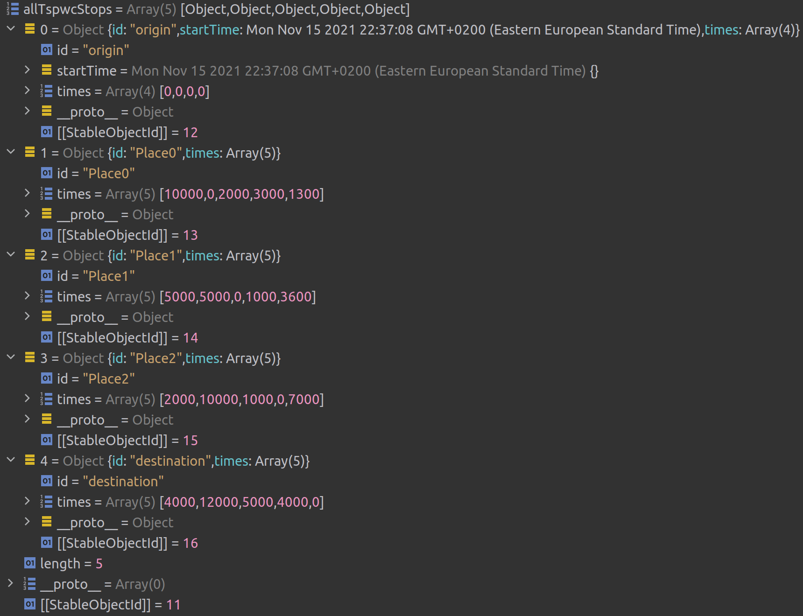The image size is (803, 616).
Task: Click primitive icon next to id = "Place2"
Action: (47, 378)
